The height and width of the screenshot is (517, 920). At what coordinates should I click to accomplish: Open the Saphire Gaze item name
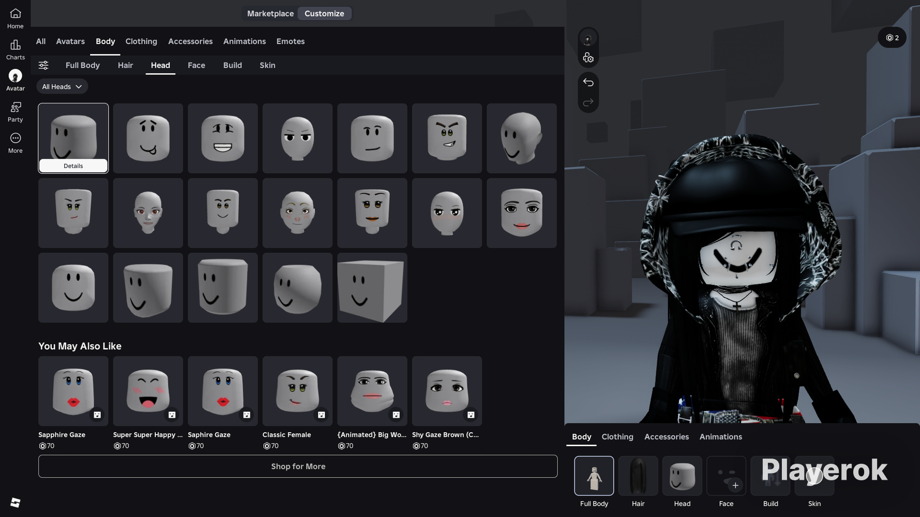209,435
